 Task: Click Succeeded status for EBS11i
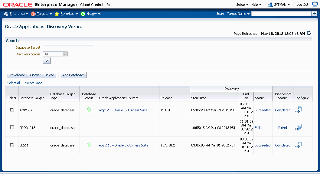coord(263,145)
